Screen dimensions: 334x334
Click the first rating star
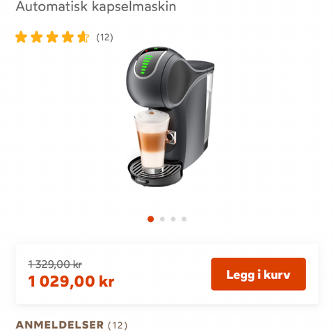tap(22, 37)
